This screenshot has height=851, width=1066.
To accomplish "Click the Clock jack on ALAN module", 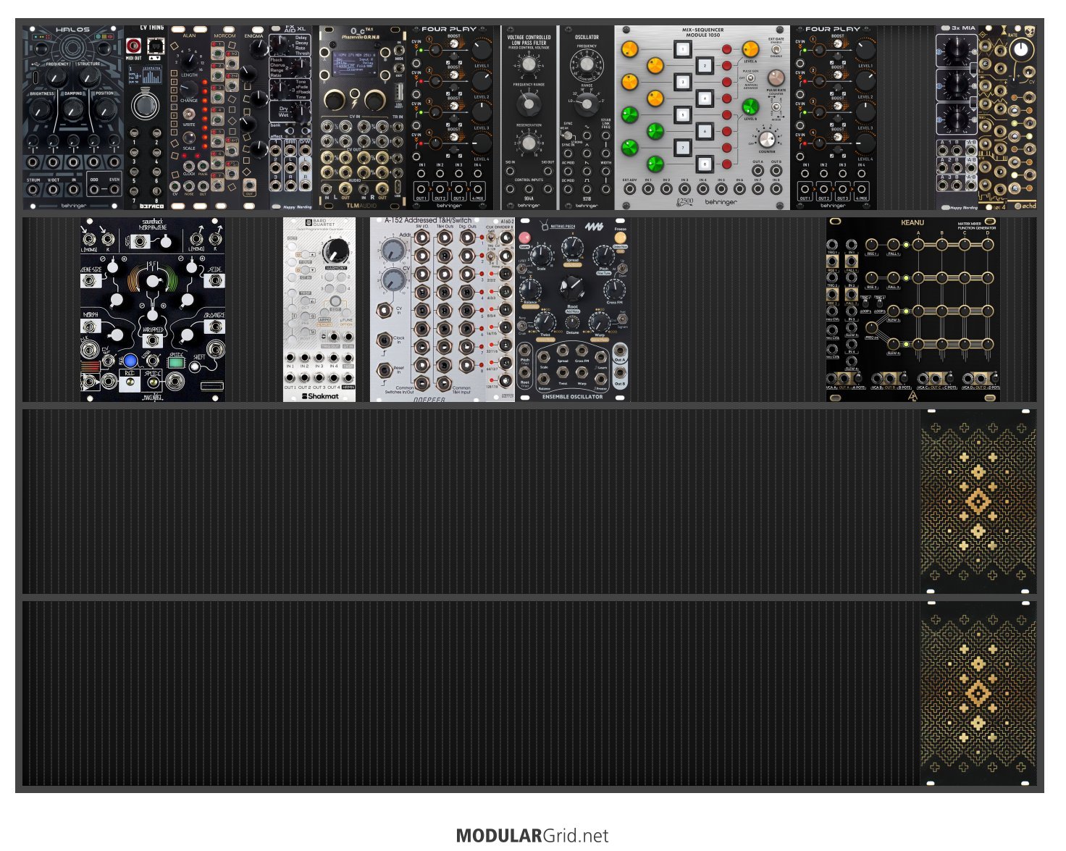I will [x=189, y=166].
